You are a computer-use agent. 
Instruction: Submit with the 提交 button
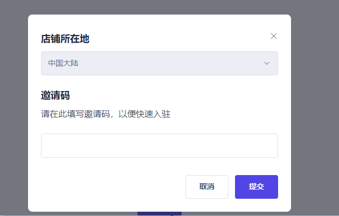pyautogui.click(x=257, y=186)
